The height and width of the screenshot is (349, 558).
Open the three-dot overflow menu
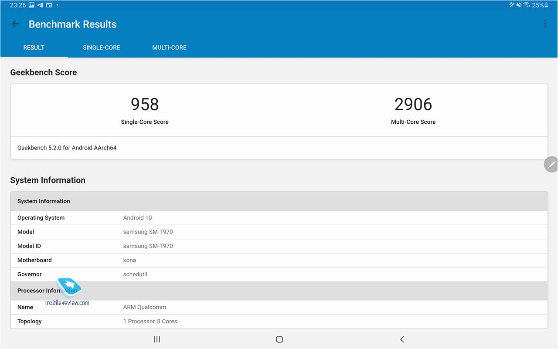click(x=545, y=24)
